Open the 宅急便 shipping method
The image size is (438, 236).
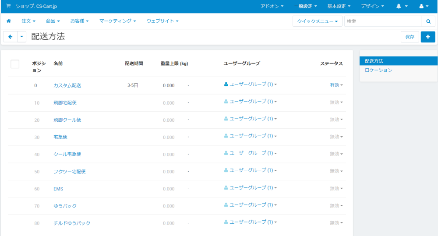pos(60,137)
